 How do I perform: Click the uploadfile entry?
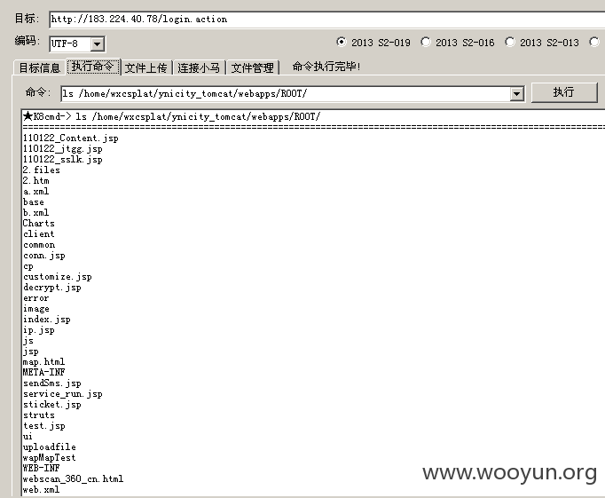pyautogui.click(x=50, y=447)
